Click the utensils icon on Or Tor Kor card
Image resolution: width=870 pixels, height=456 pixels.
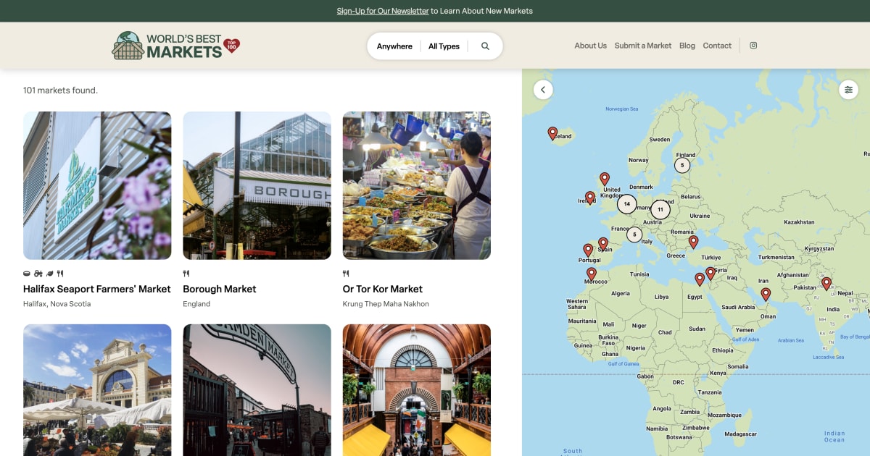point(345,274)
